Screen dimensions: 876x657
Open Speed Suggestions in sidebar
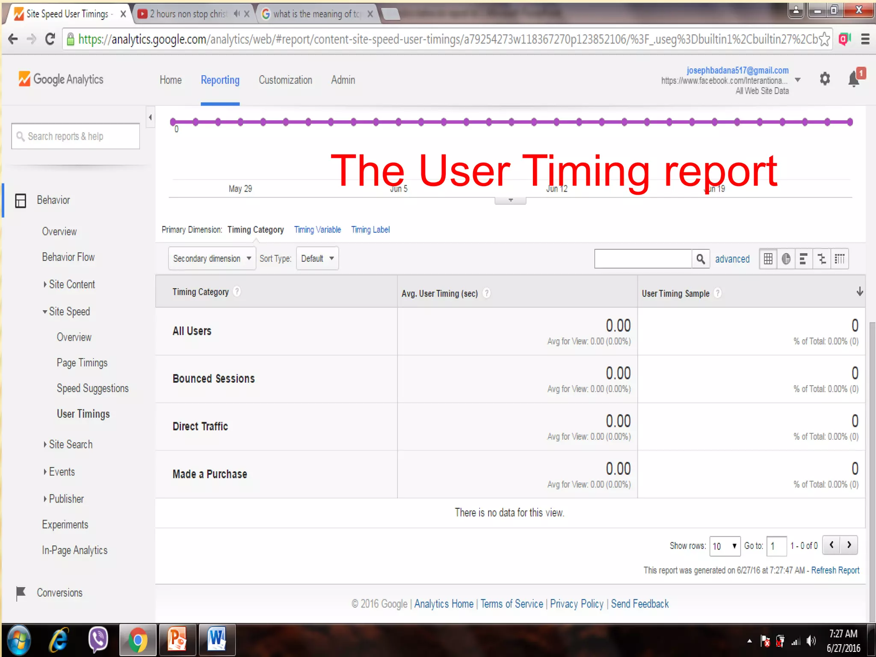[92, 388]
